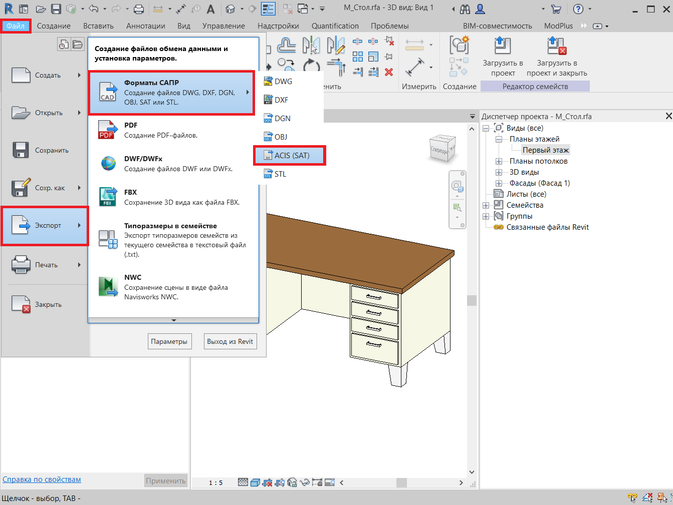Expand the Семейства tree node

(486, 205)
